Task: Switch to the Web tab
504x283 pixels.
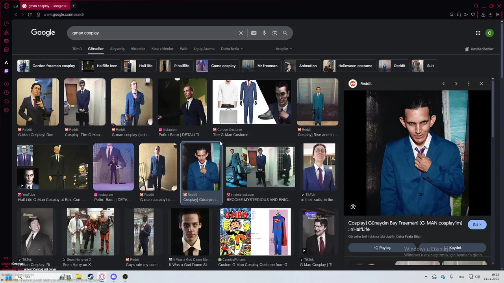Action: coord(183,49)
